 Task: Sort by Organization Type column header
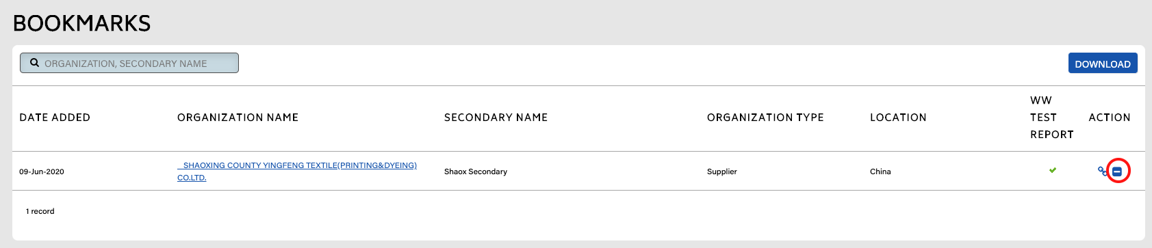click(x=765, y=118)
